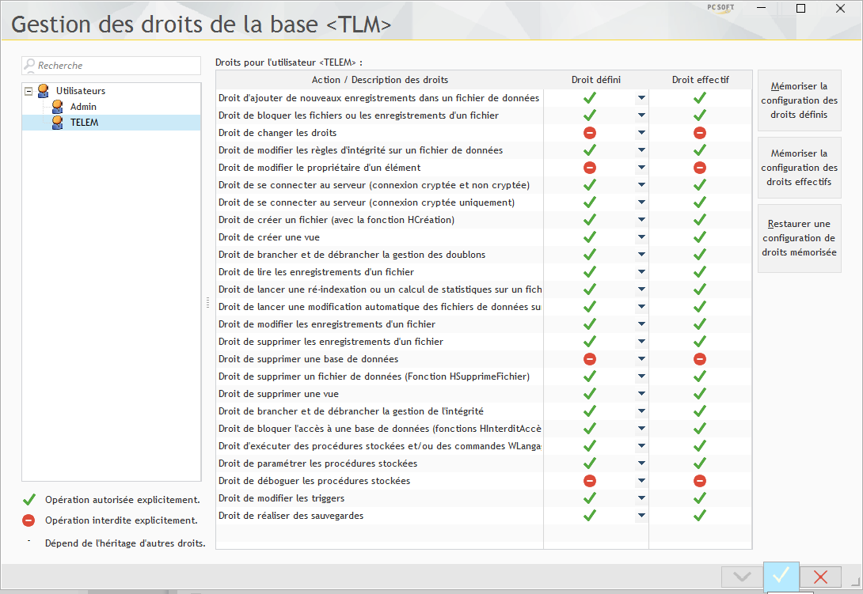Open dropdown for 'Droit de réaliser des sauvegardes'
Viewport: 863px width, 594px height.
tap(641, 516)
